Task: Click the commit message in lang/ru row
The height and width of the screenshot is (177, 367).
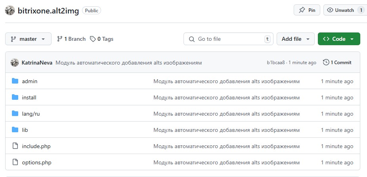Action: pos(226,114)
